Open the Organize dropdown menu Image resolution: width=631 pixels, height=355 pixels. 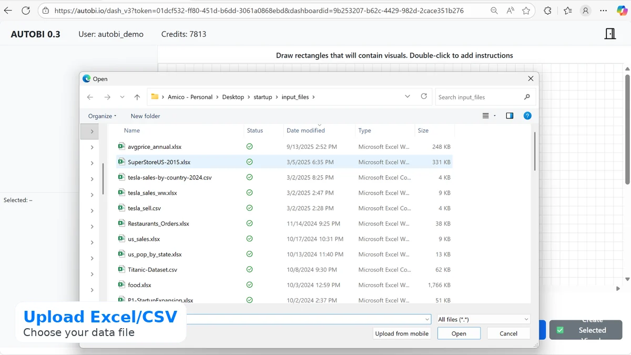click(102, 116)
